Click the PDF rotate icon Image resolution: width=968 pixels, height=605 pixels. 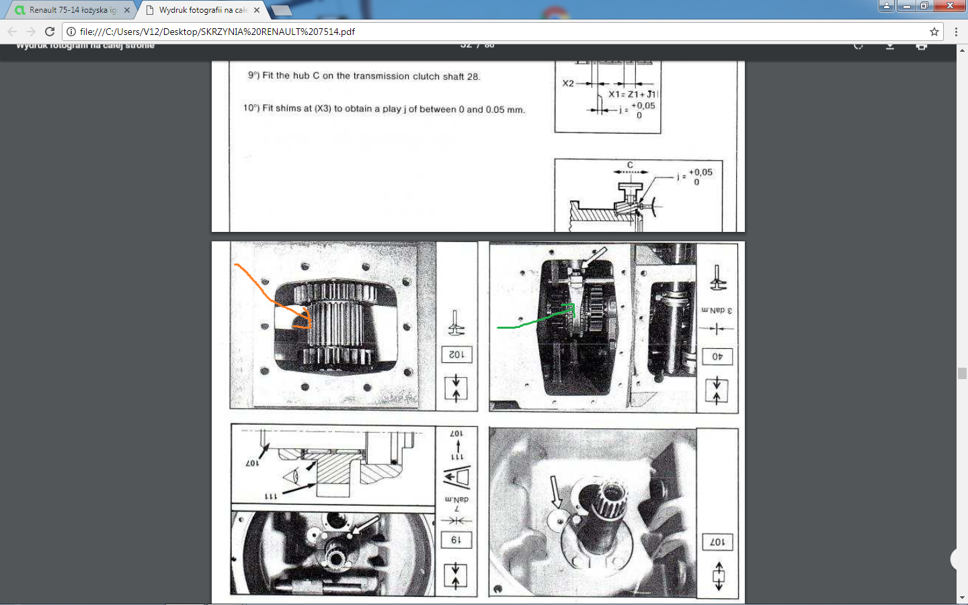pyautogui.click(x=858, y=46)
